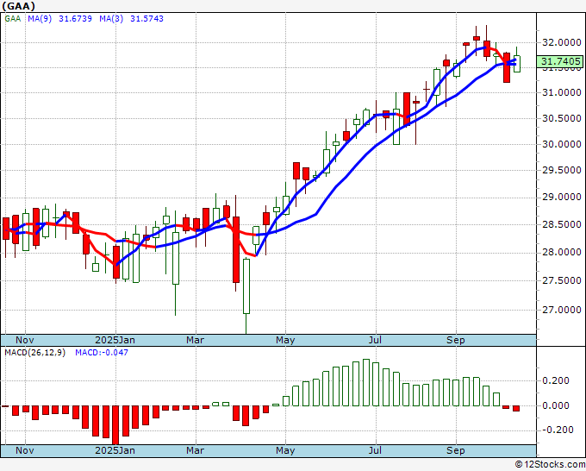Click 2025Jan on the price chart time axis
The width and height of the screenshot is (586, 471).
[115, 340]
